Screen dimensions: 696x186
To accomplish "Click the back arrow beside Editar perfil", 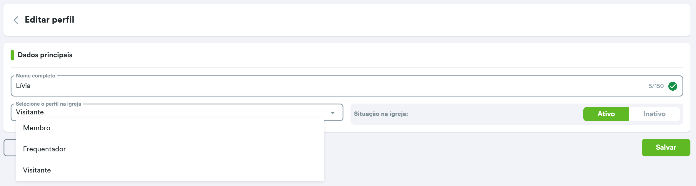I will 16,20.
